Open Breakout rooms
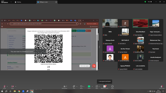 point(105,87)
